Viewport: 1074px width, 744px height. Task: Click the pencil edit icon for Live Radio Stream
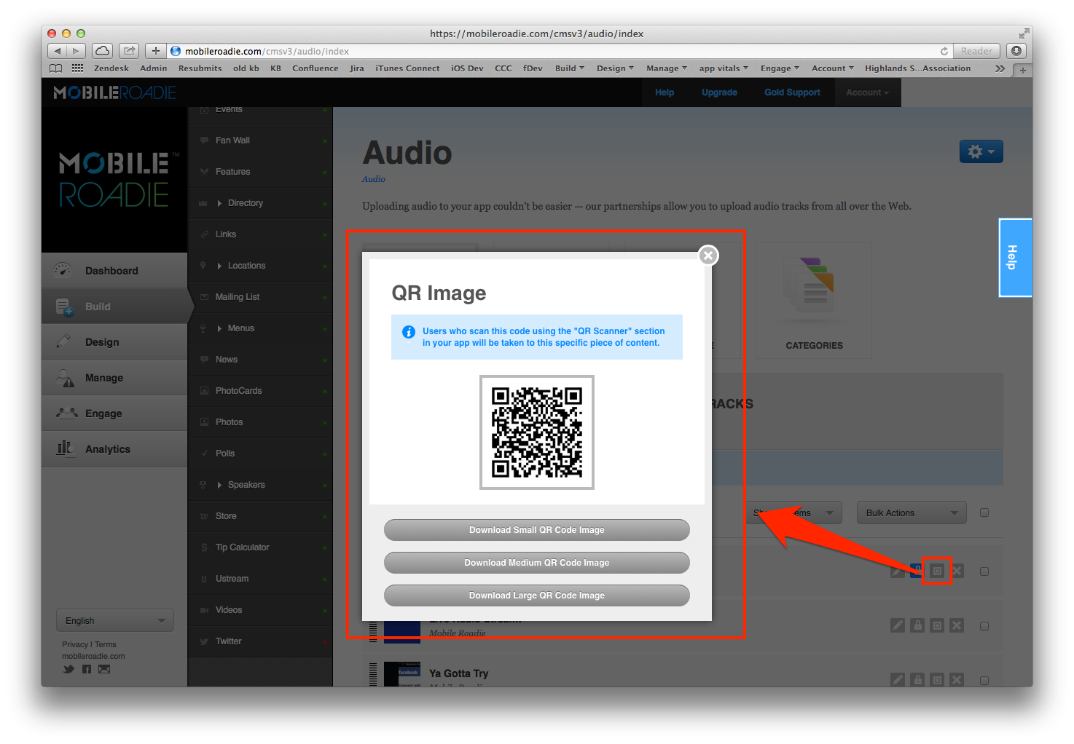898,625
